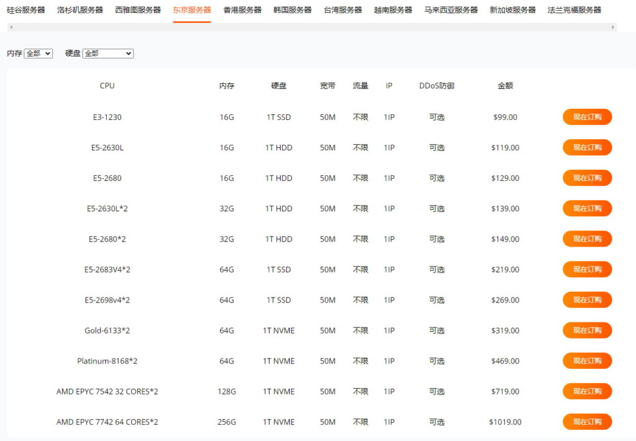Open the 内存 memory filter dropdown

pyautogui.click(x=38, y=54)
